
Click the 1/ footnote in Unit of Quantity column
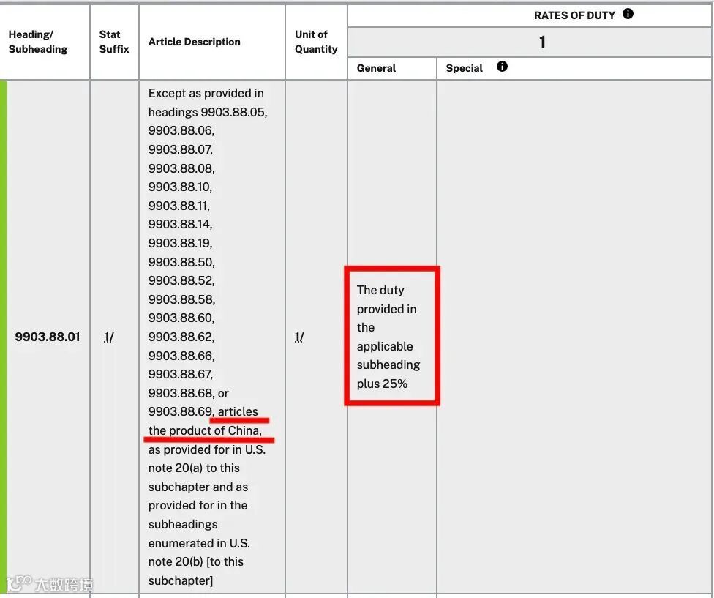coord(299,337)
